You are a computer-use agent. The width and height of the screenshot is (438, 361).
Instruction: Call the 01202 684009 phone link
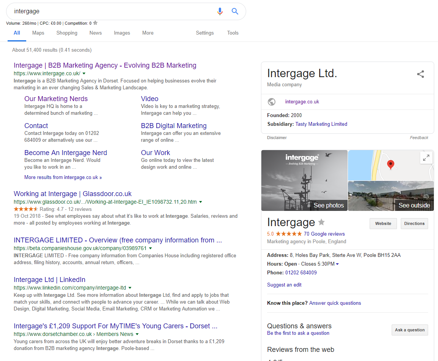pyautogui.click(x=301, y=273)
